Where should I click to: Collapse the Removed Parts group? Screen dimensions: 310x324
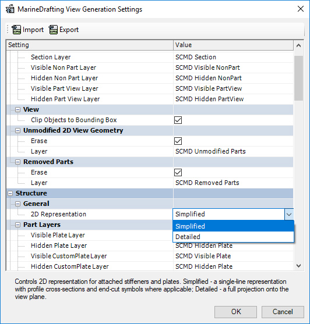(x=18, y=162)
